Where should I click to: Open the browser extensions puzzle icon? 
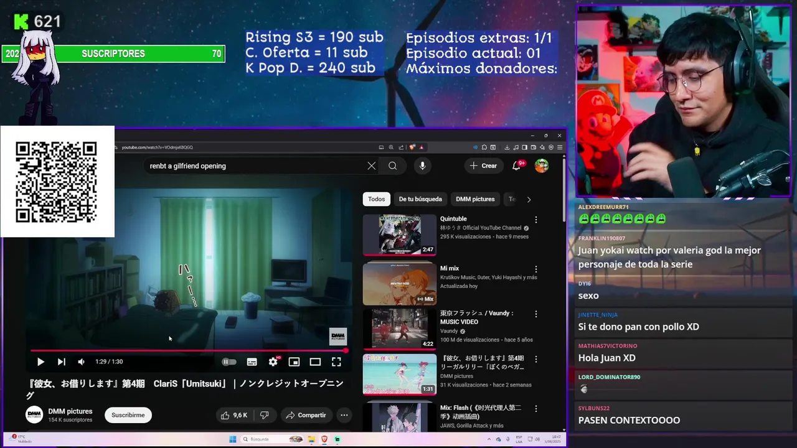(x=484, y=147)
